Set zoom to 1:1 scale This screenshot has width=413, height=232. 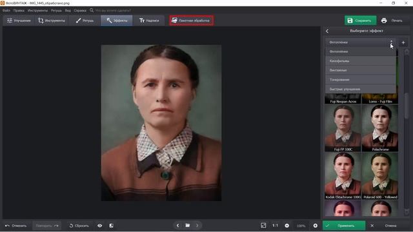(x=276, y=226)
